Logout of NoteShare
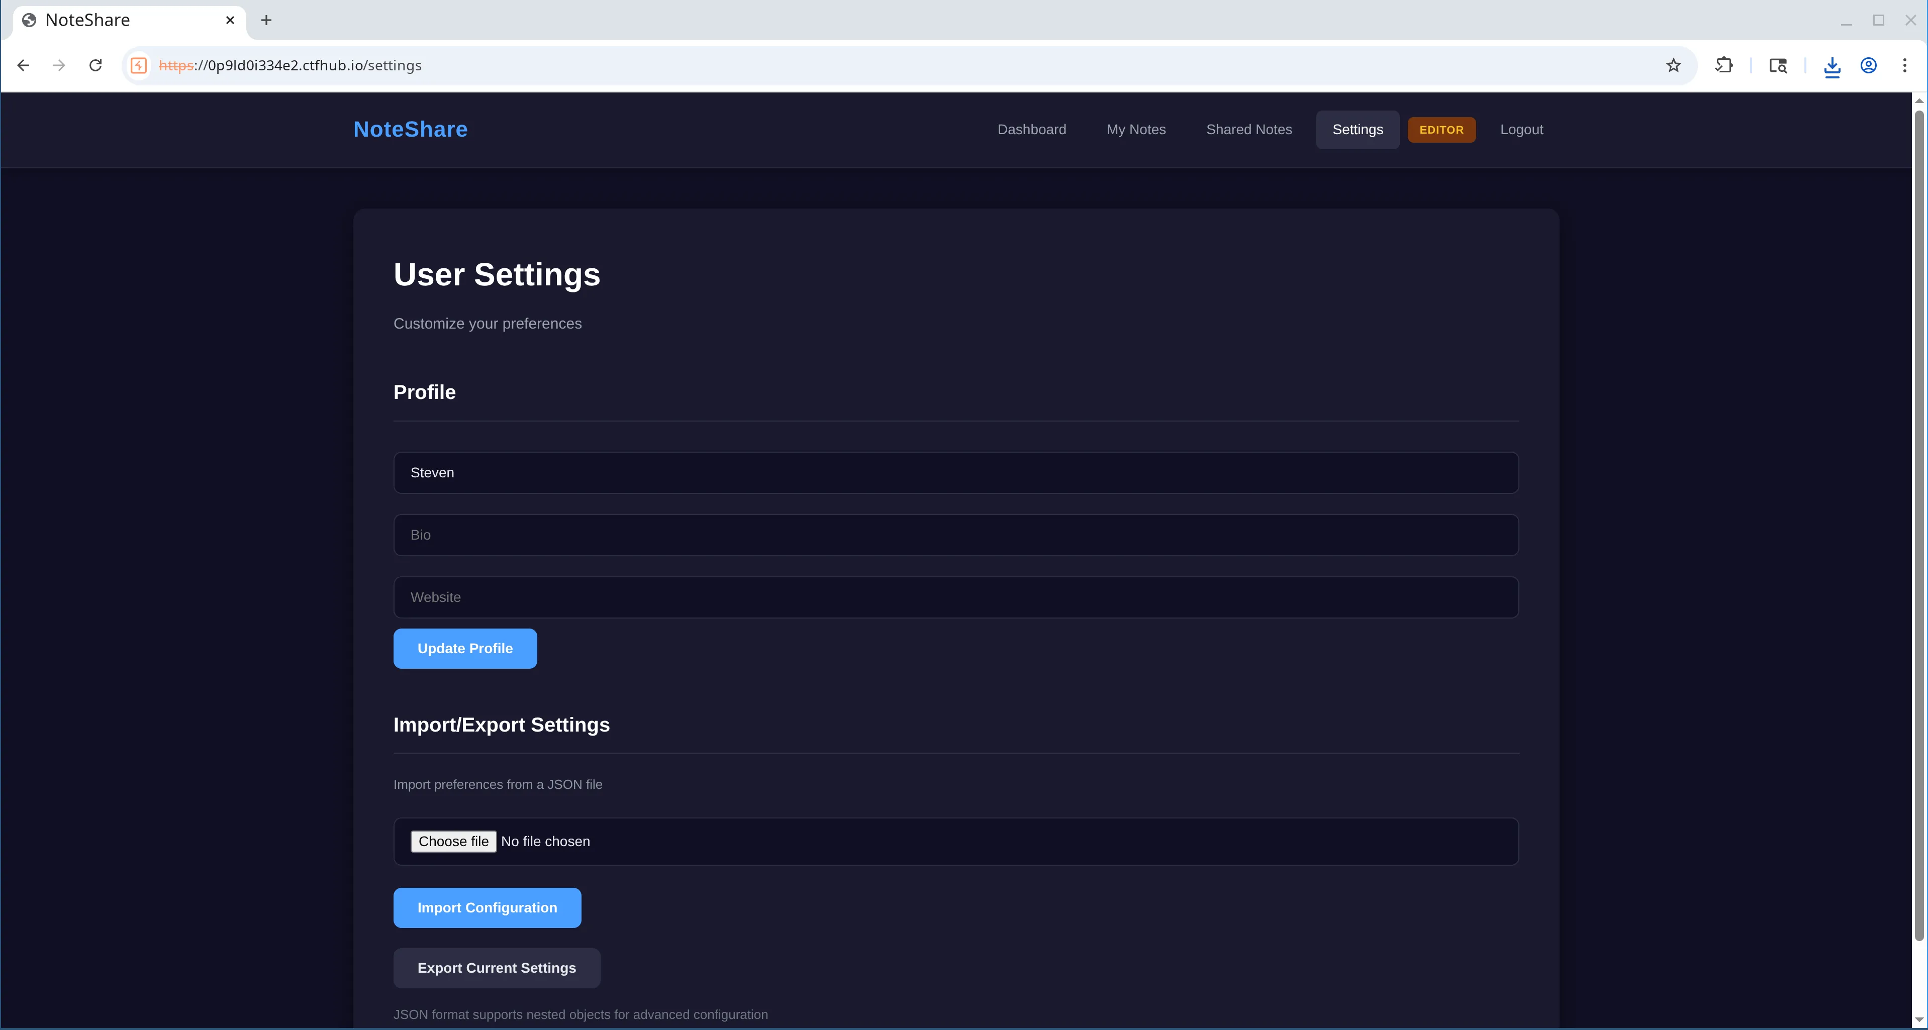Screen dimensions: 1928x1030 (1521, 130)
